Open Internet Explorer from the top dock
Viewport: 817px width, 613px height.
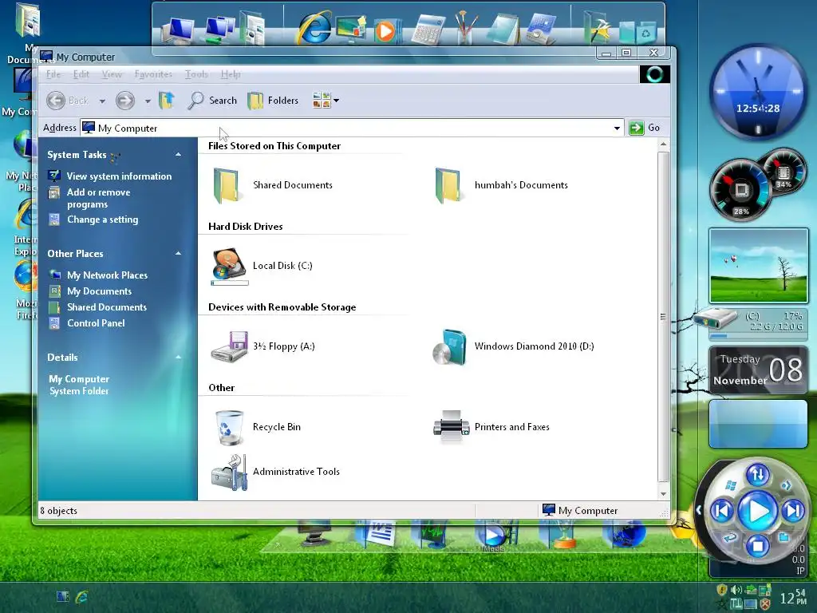pyautogui.click(x=314, y=27)
